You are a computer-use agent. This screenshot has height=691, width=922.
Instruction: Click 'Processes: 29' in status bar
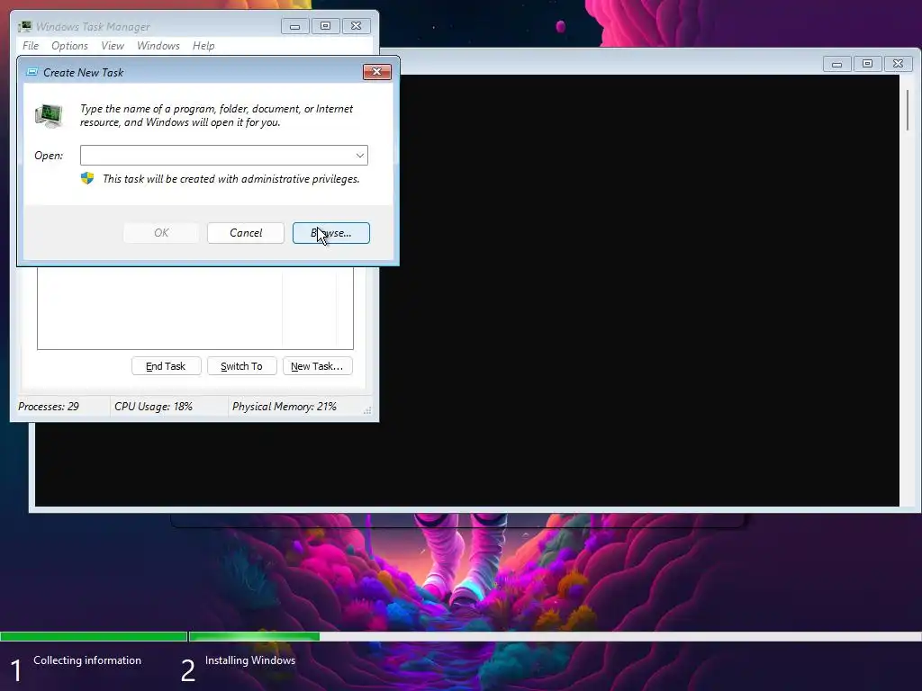click(x=49, y=407)
